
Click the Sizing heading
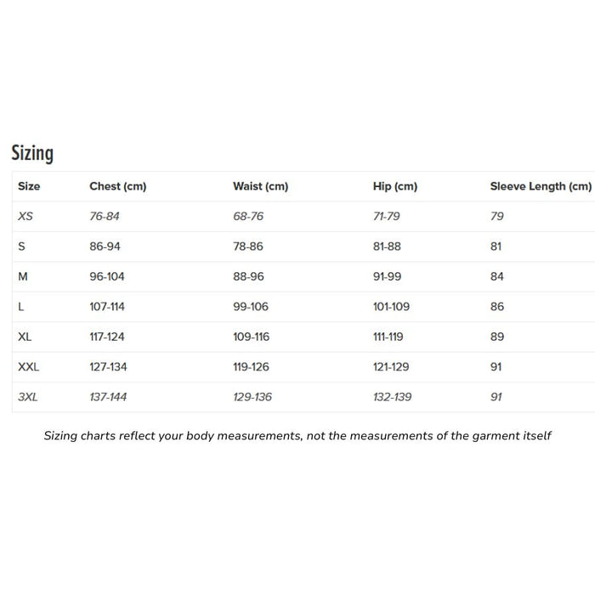pos(32,153)
